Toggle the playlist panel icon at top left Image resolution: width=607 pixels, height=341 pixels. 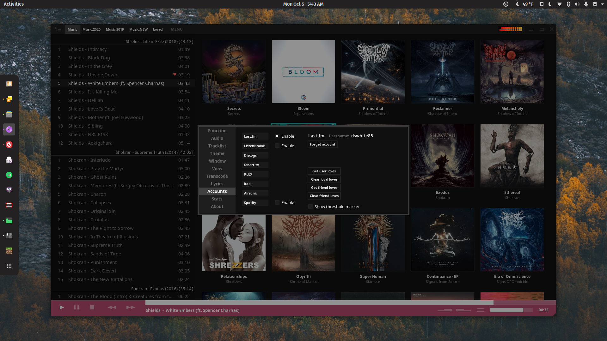point(58,29)
